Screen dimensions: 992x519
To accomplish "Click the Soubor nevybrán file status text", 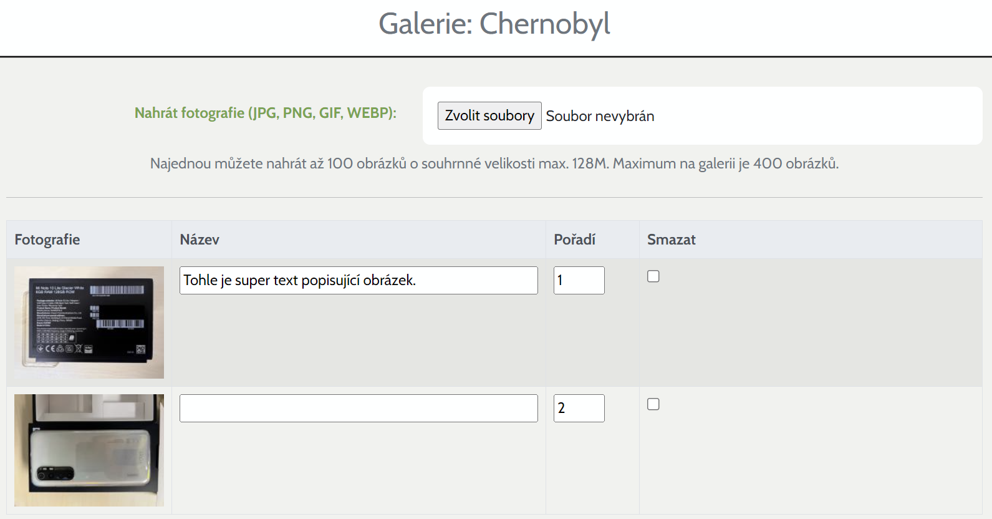I will pos(600,116).
